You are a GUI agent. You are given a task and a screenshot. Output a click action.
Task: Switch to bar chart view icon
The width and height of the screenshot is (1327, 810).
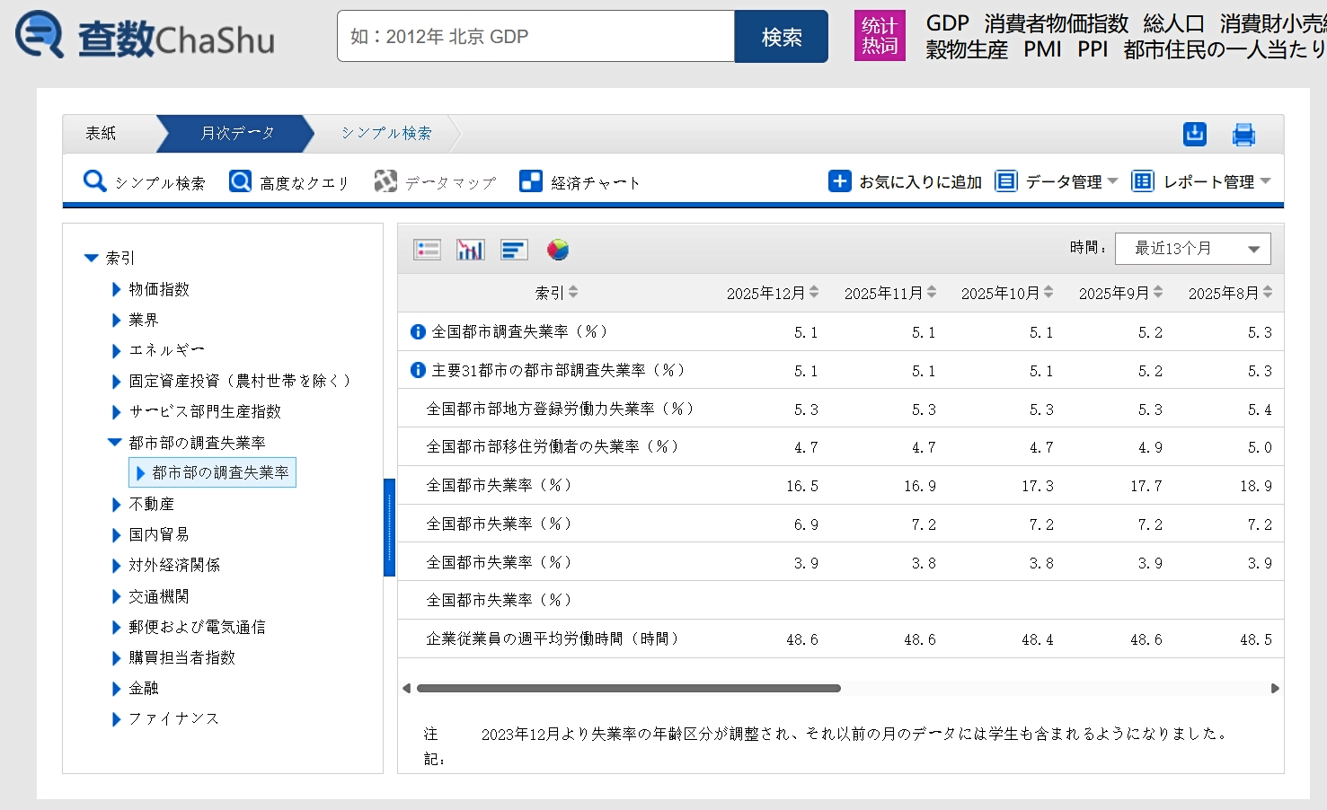(x=470, y=250)
